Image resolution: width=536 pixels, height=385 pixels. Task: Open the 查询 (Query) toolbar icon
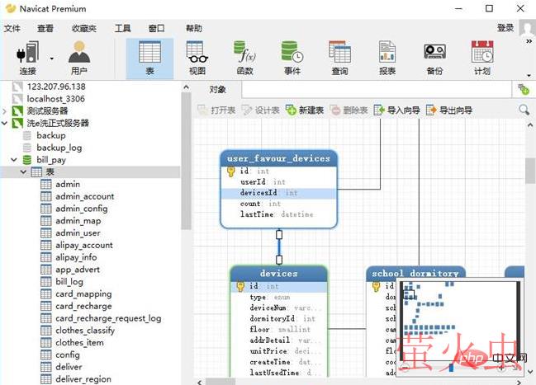(x=339, y=57)
